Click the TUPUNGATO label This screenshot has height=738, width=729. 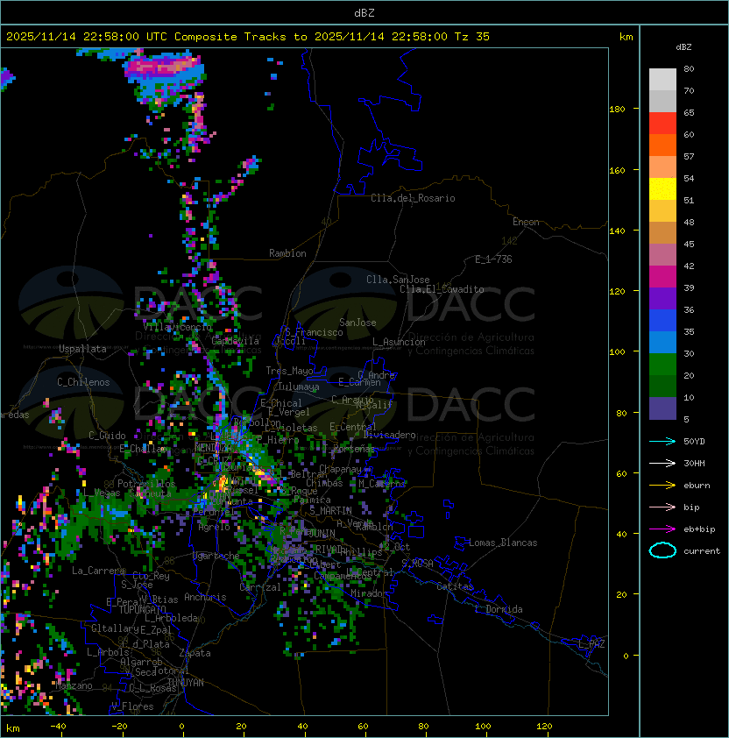tap(142, 609)
